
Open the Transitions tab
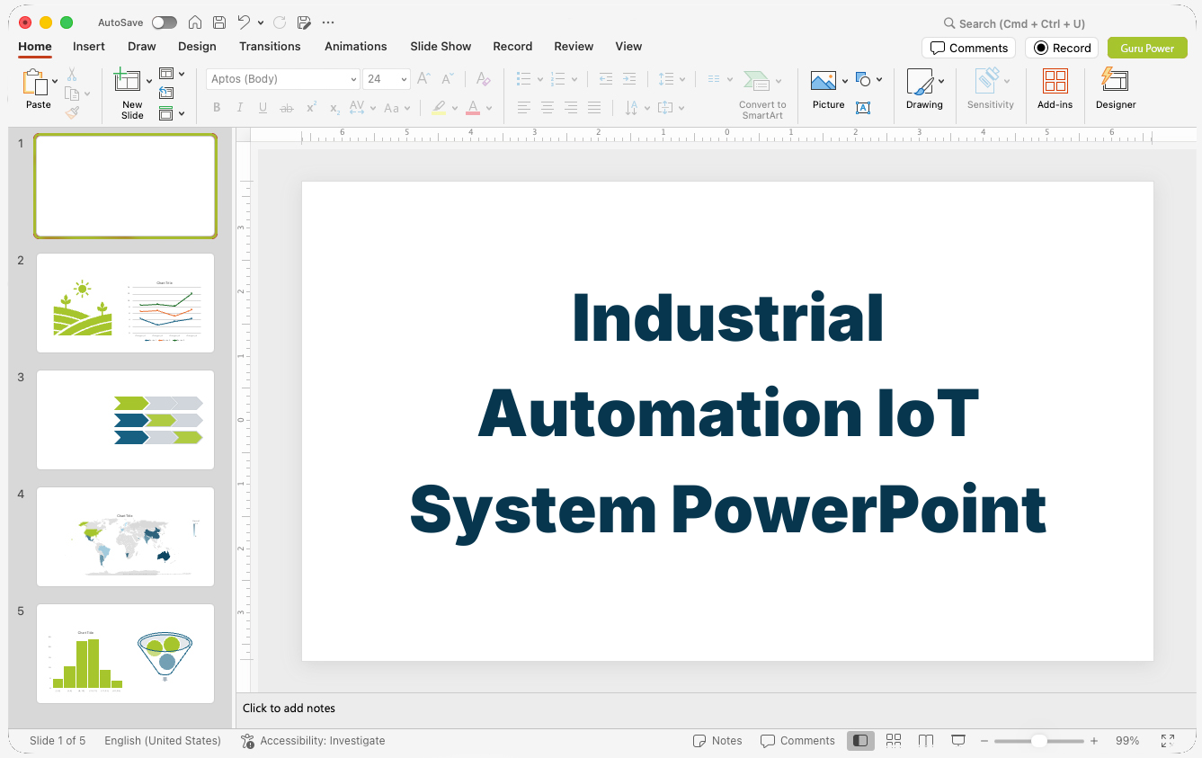click(270, 47)
